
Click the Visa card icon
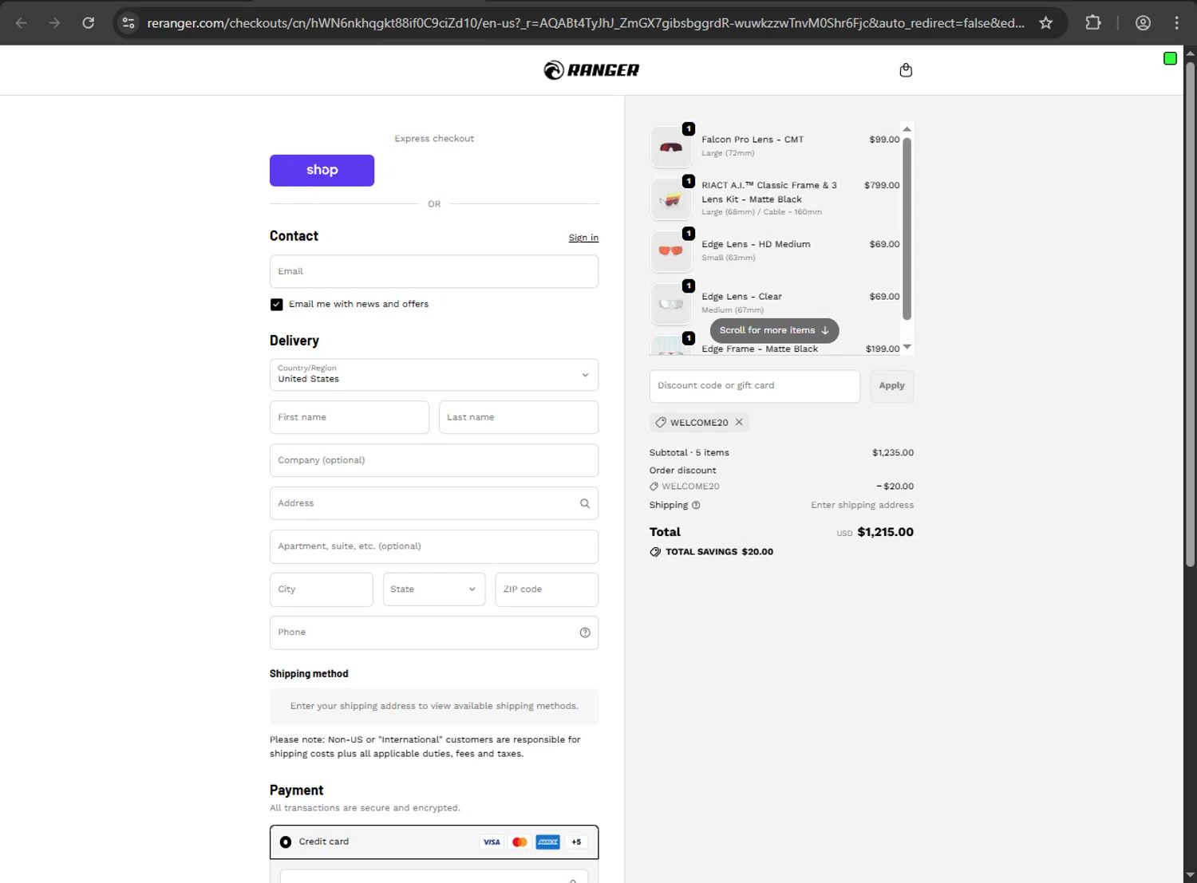pos(492,842)
